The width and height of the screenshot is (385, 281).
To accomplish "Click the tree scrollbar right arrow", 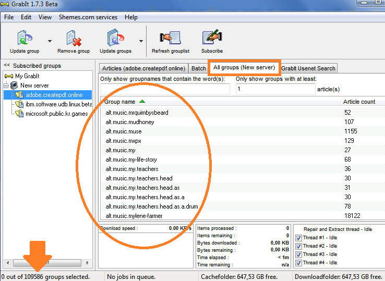I will (x=88, y=263).
